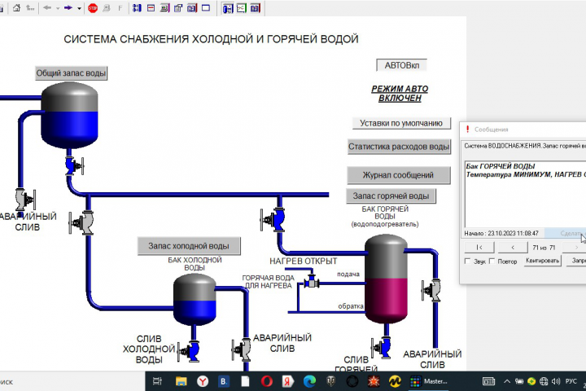Image resolution: width=586 pixels, height=391 pixels.
Task: Click the cold tank АВАРИЙНЫЙ СЛИВ gray valve
Action: click(242, 349)
